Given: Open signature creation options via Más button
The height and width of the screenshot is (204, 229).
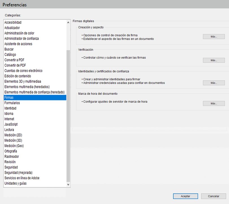Looking at the screenshot, I should [x=213, y=36].
